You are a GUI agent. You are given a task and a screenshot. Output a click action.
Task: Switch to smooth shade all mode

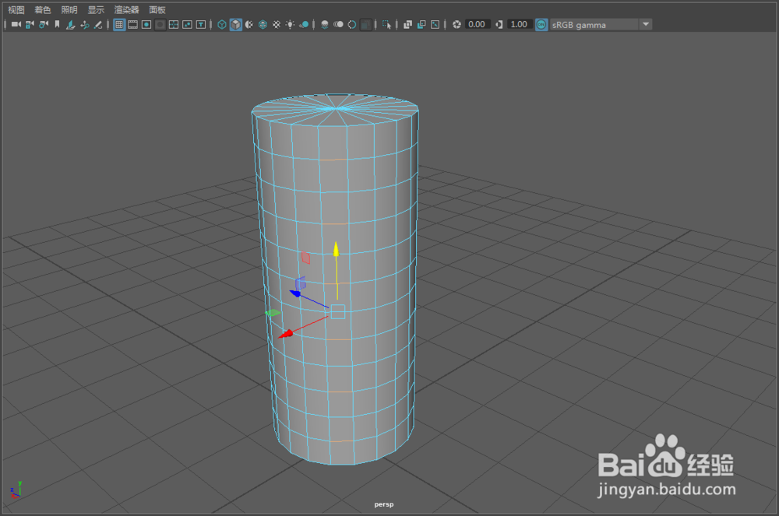click(235, 24)
